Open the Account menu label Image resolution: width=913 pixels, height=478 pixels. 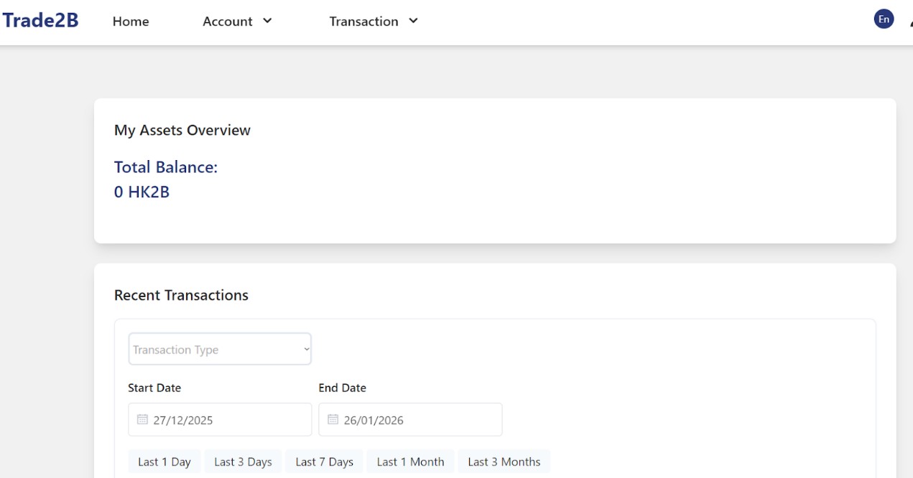coord(228,22)
